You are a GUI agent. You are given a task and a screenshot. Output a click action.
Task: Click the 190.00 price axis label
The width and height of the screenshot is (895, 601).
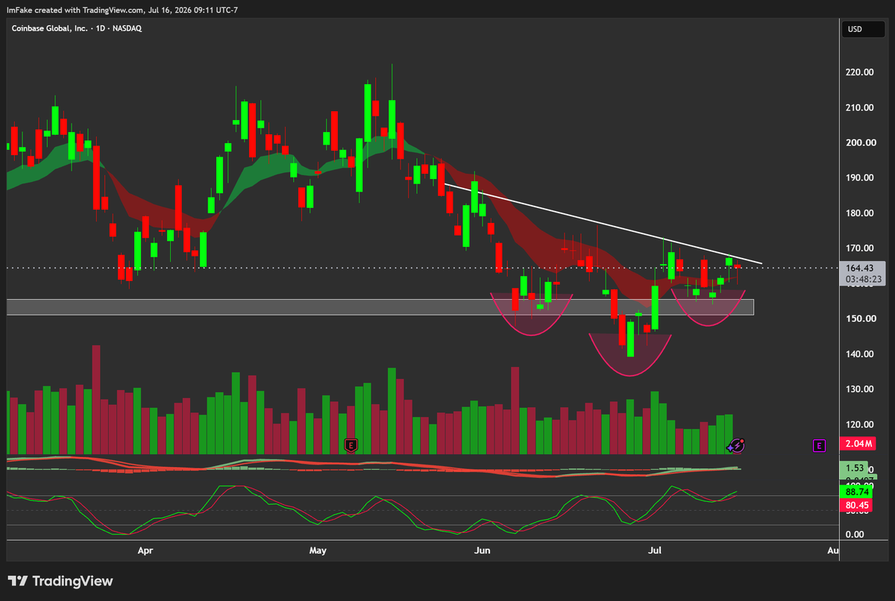click(860, 177)
